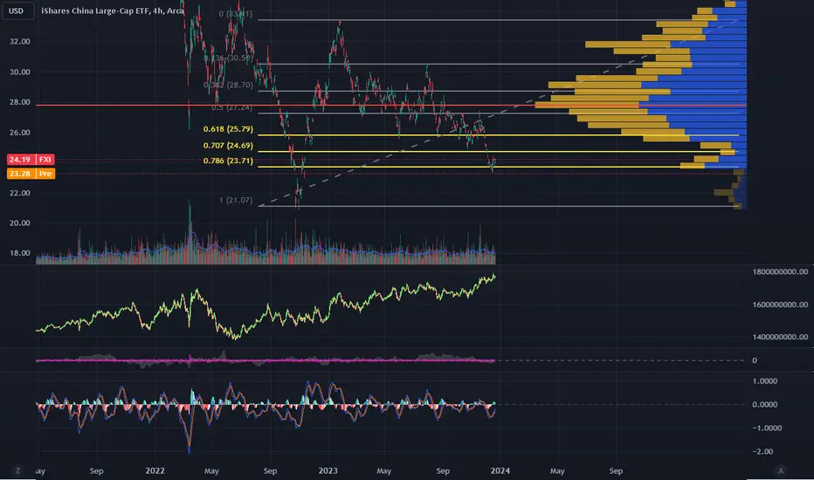Viewport: 814px width, 480px height.
Task: Select the 0.382 (28.70) Fibonacci label
Action: point(228,85)
